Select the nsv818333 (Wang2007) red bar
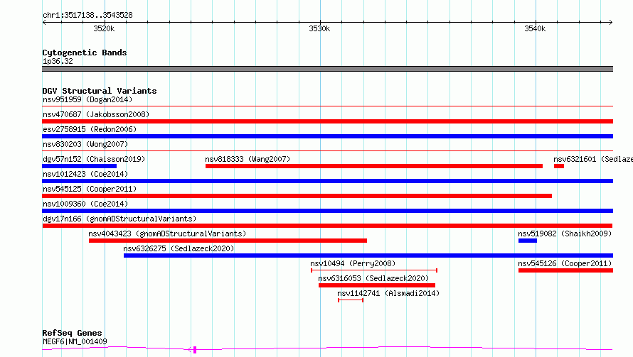The width and height of the screenshot is (633, 357). pyautogui.click(x=374, y=166)
